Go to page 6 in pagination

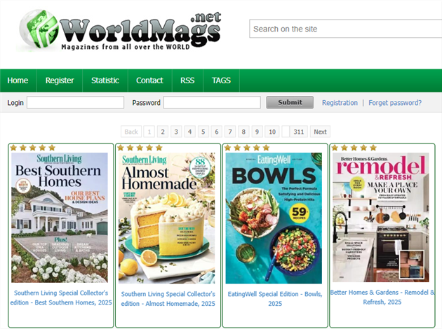coord(217,132)
